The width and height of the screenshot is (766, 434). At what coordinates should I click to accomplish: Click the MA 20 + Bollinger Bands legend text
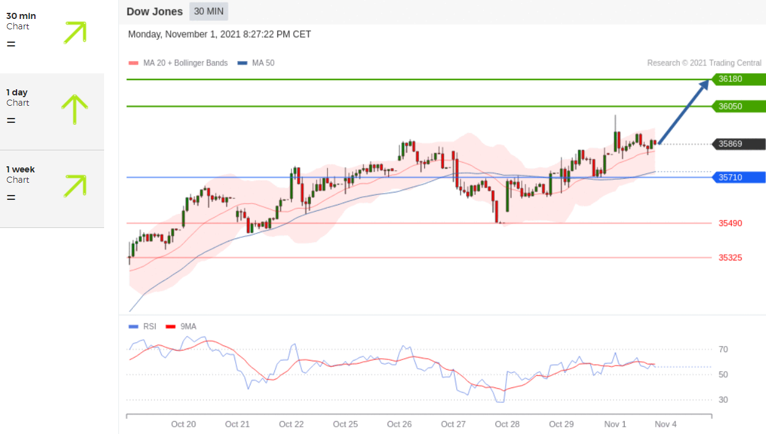[x=186, y=63]
